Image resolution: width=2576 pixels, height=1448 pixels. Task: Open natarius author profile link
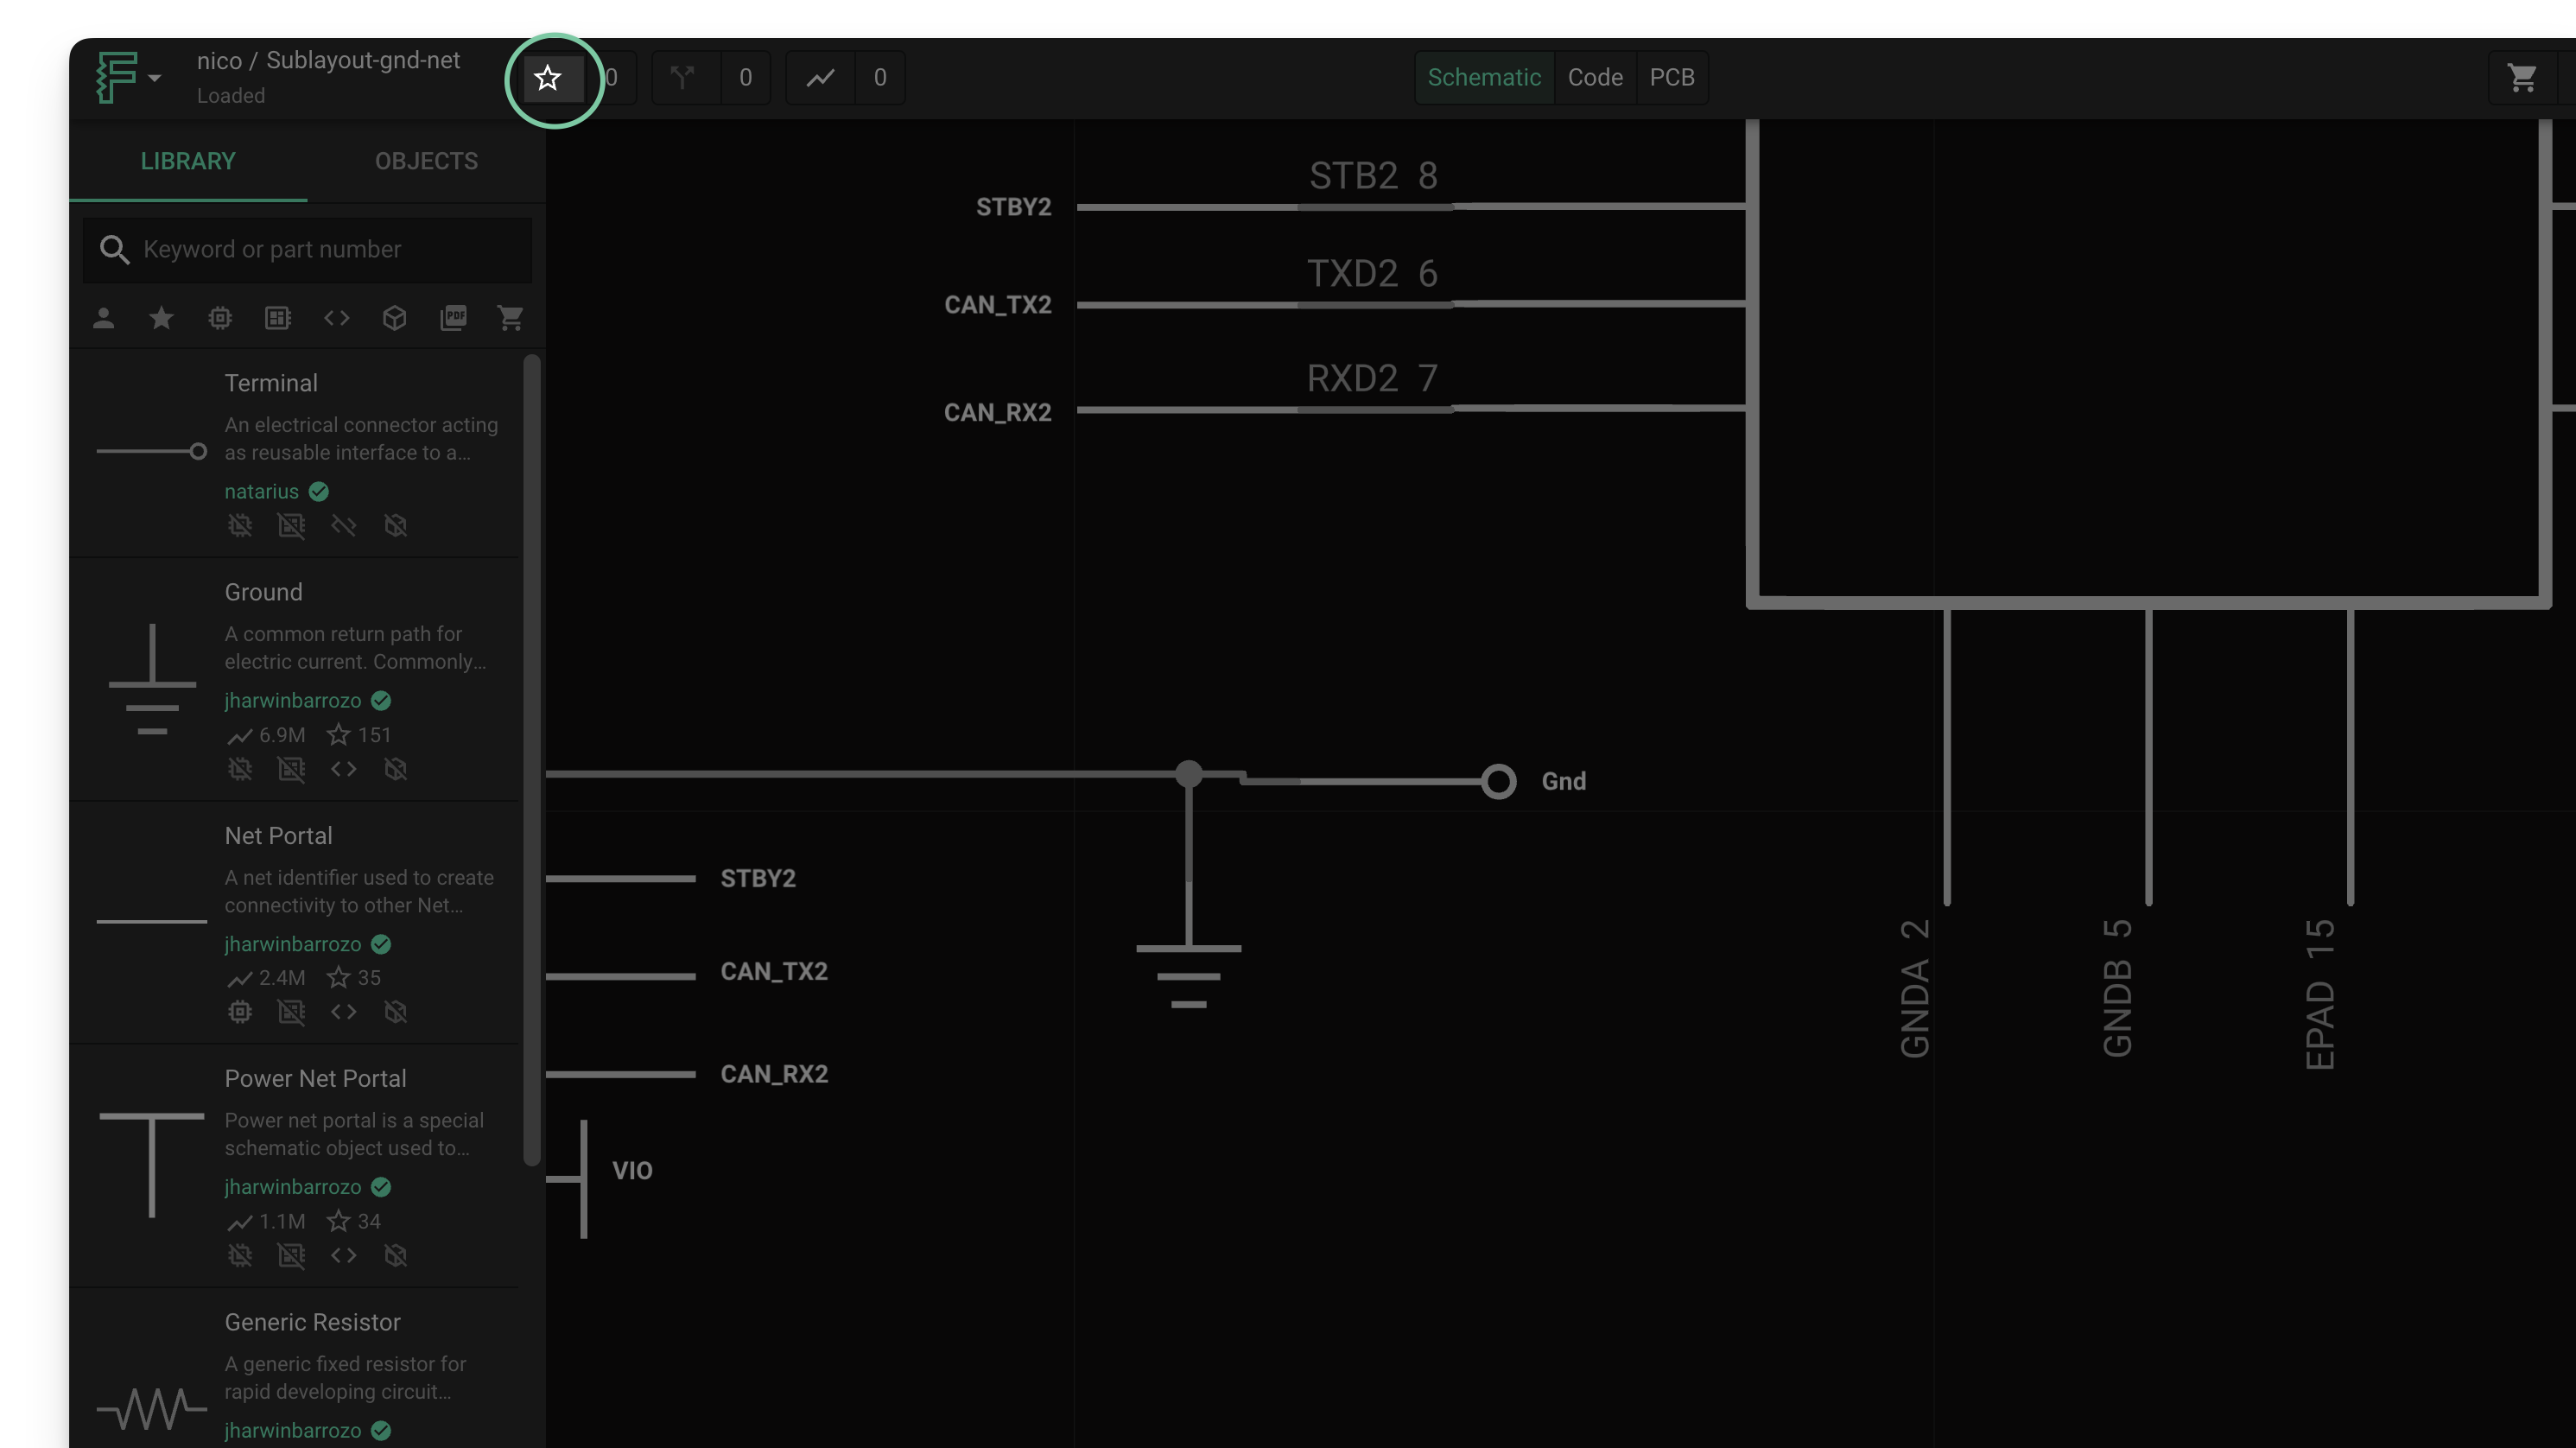click(261, 491)
